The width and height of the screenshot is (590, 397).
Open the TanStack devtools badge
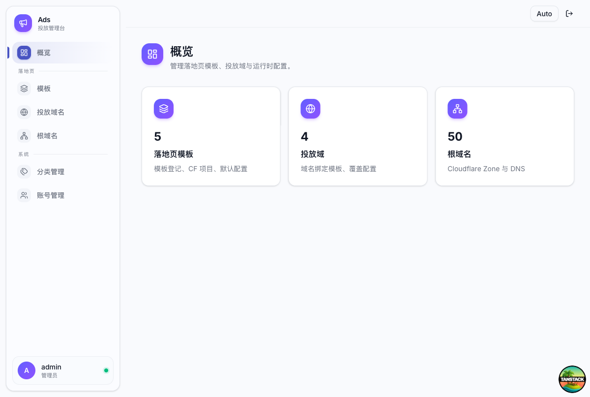[572, 379]
